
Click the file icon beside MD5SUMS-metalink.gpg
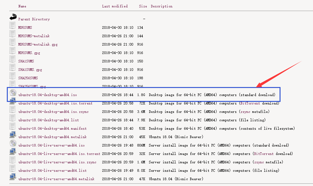pyautogui.click(x=12, y=42)
